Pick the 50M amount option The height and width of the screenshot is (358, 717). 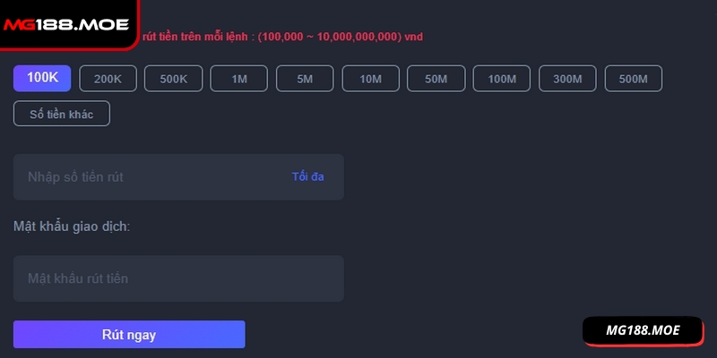click(436, 79)
